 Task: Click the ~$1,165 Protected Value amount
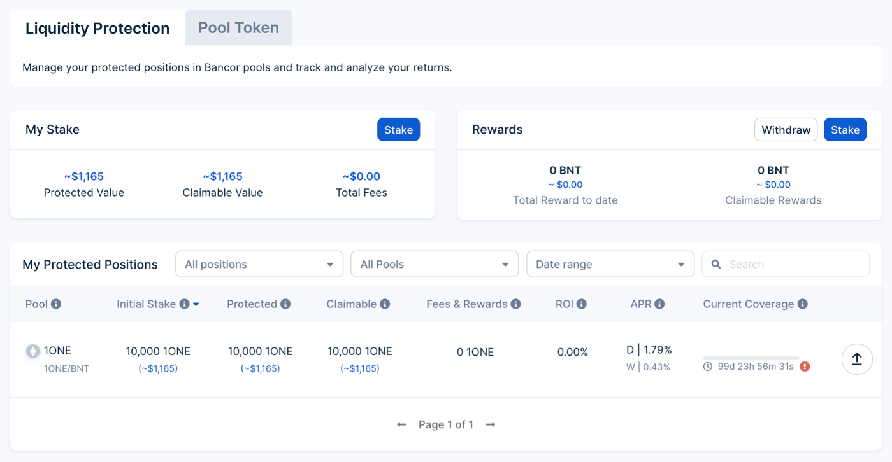[84, 176]
